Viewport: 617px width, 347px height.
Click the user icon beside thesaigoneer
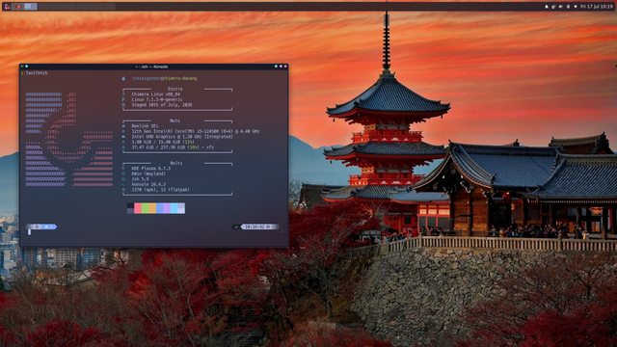(x=123, y=78)
